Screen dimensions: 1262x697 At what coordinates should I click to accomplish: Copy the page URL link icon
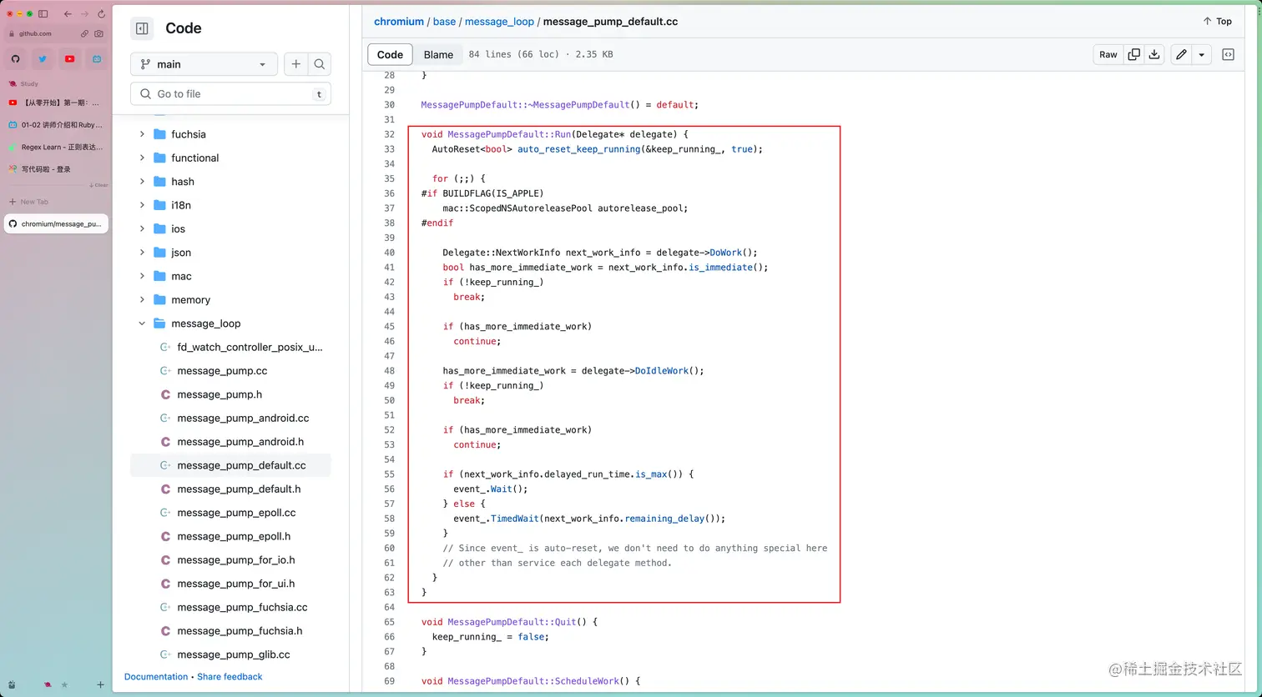84,33
